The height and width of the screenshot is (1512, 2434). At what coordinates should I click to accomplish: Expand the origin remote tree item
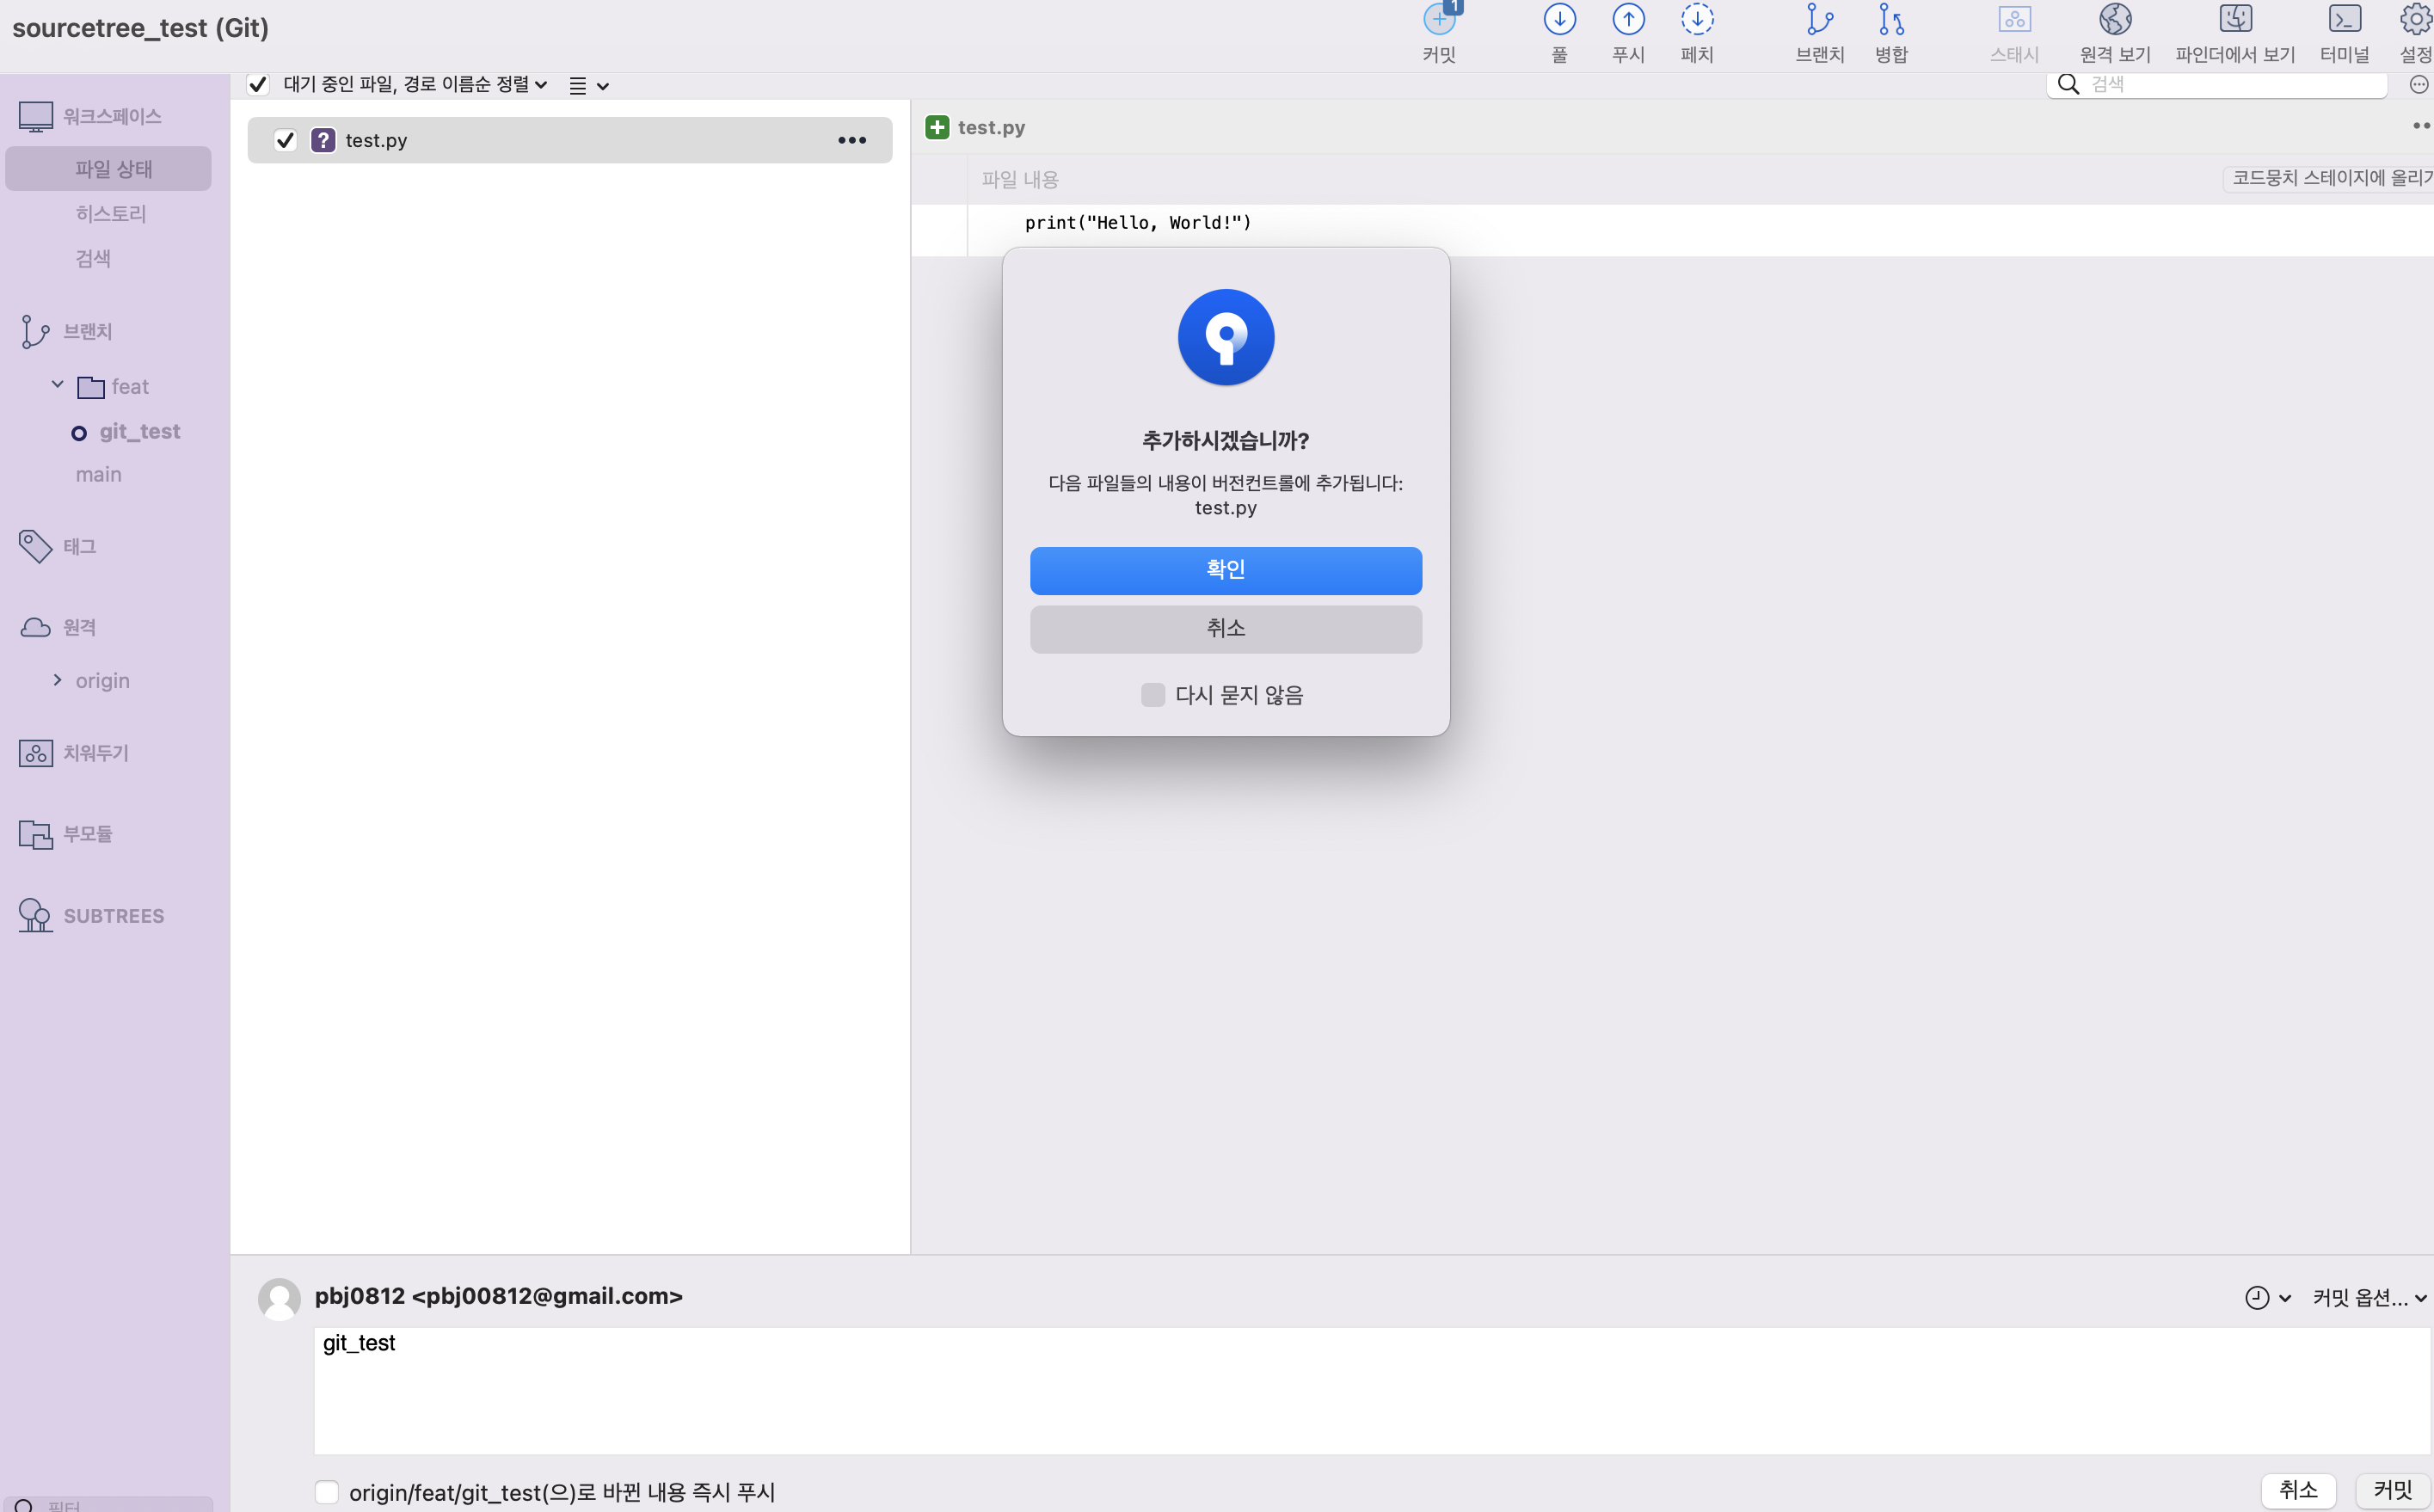click(57, 680)
